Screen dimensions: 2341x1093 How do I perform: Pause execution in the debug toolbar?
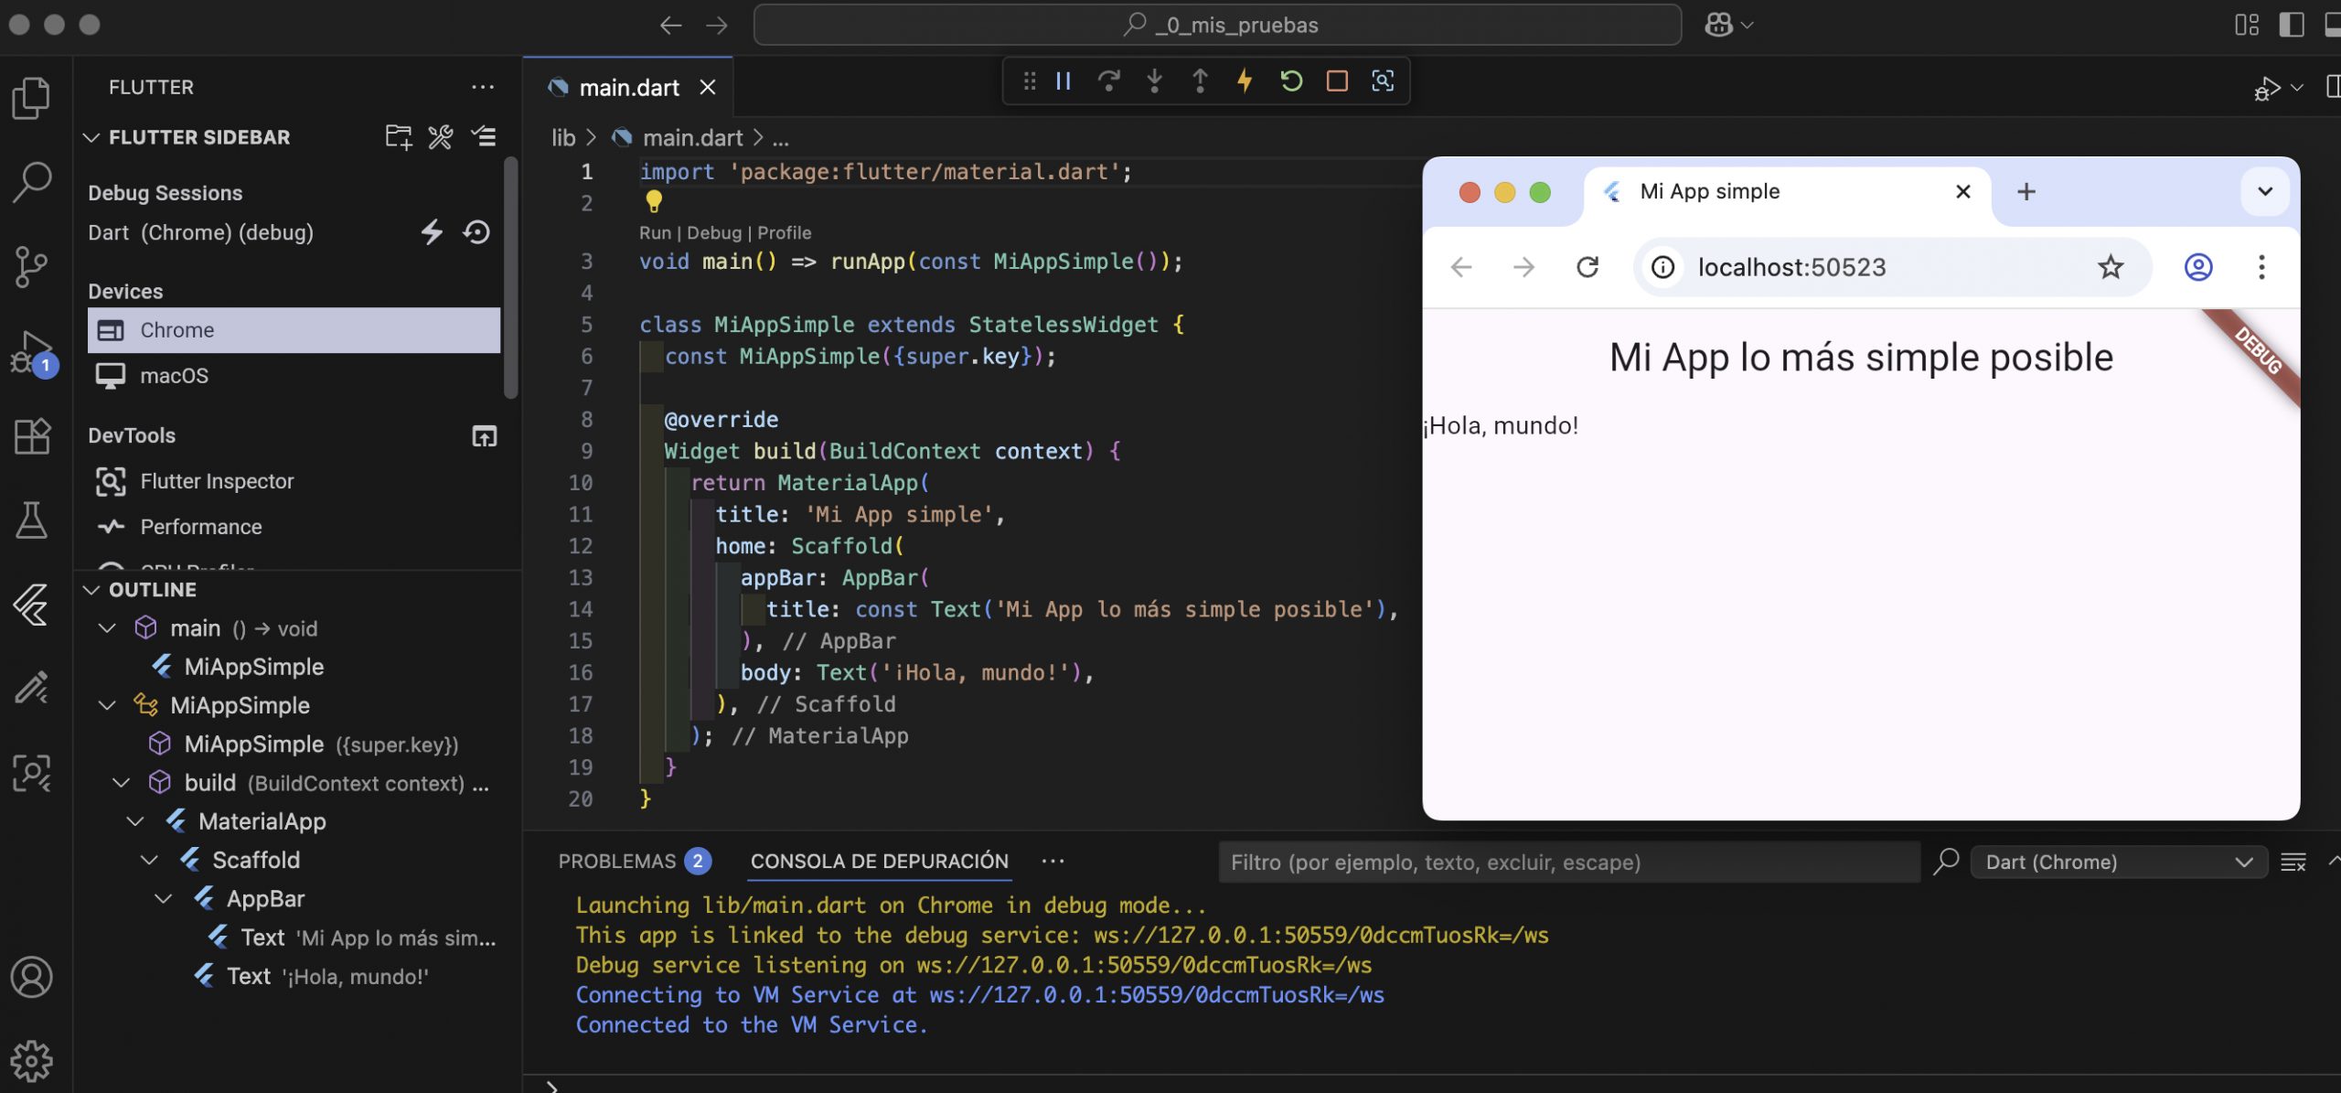pyautogui.click(x=1064, y=81)
